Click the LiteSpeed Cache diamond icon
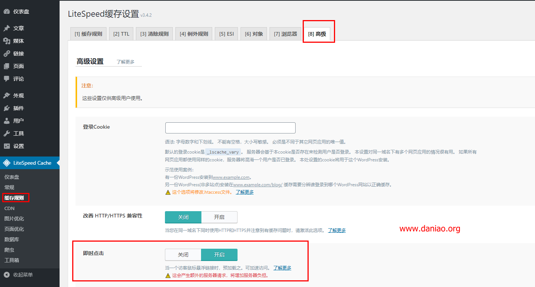The width and height of the screenshot is (535, 287). tap(7, 163)
